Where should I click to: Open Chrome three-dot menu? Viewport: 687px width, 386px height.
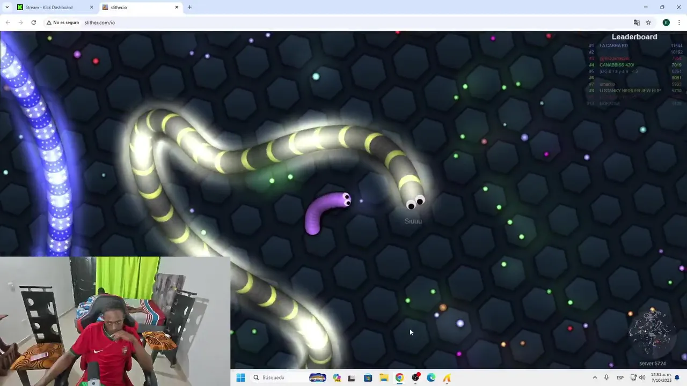679,23
